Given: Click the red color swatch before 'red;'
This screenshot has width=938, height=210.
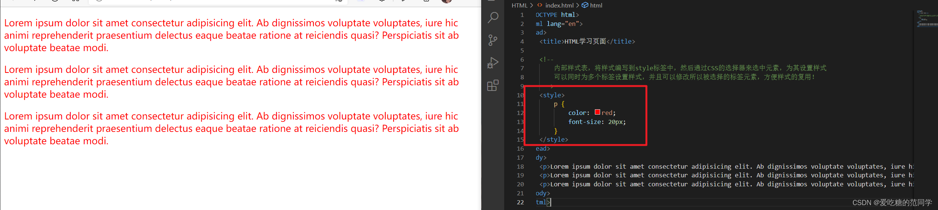Looking at the screenshot, I should [x=597, y=112].
